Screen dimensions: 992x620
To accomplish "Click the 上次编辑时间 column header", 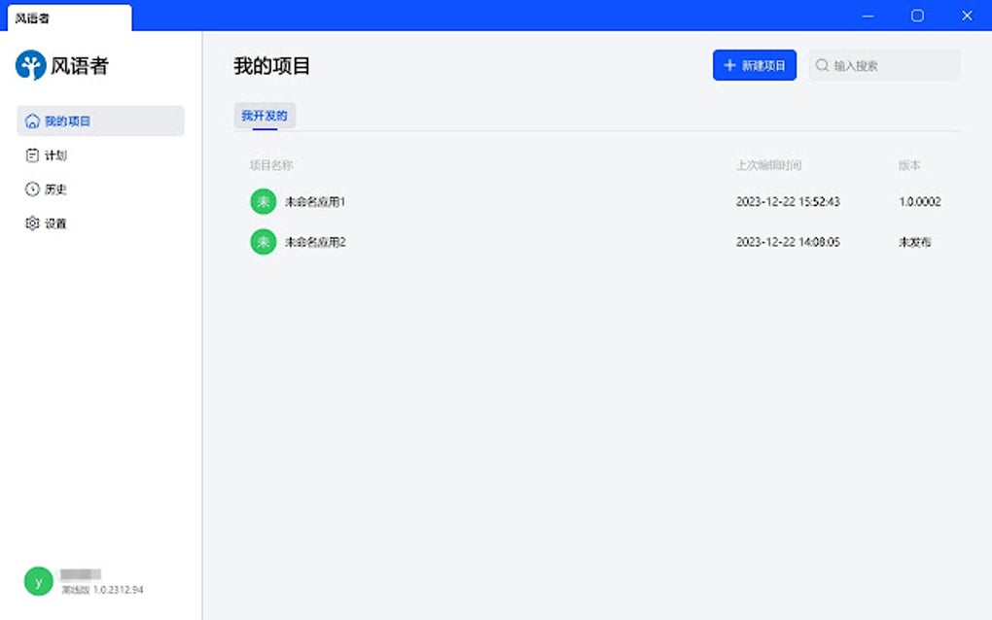I will pyautogui.click(x=765, y=165).
